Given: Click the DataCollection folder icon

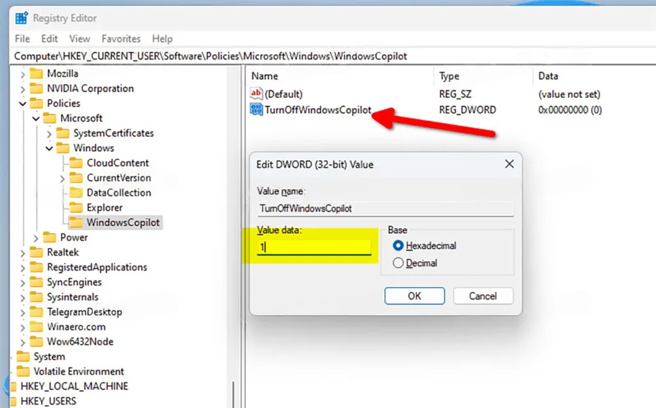Looking at the screenshot, I should coord(76,193).
